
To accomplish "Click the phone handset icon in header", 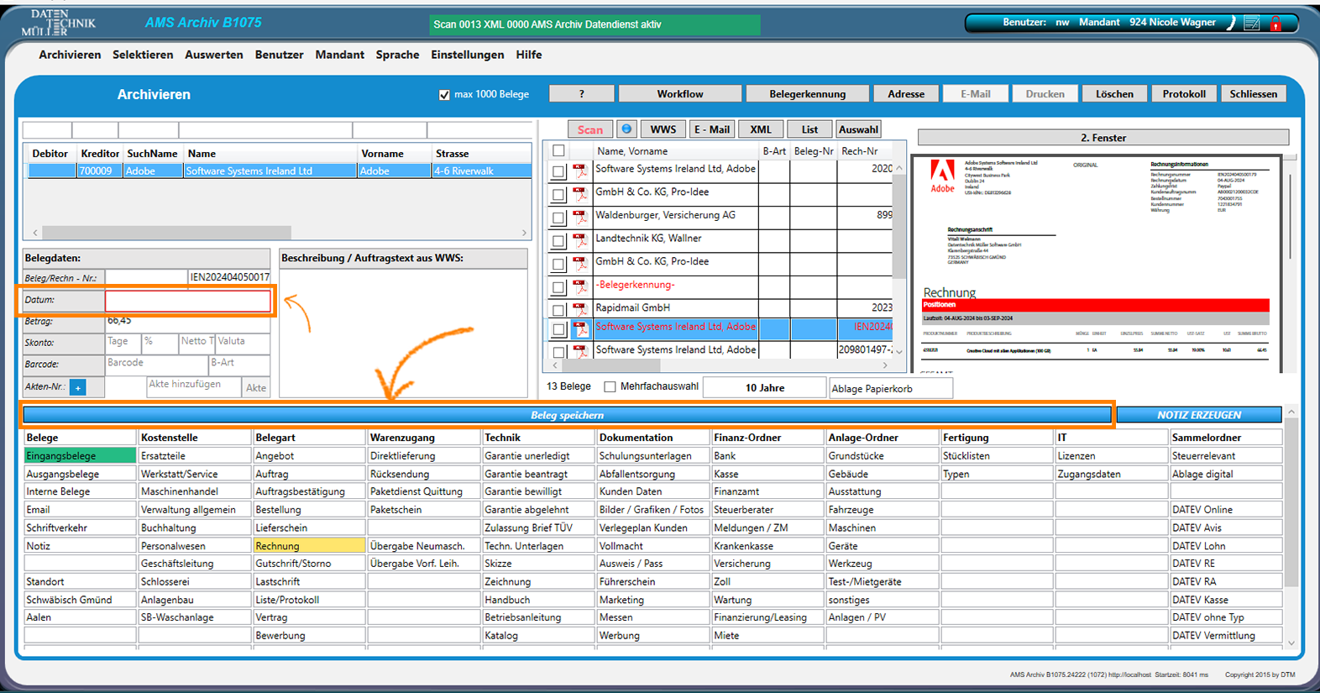I will (x=1231, y=24).
